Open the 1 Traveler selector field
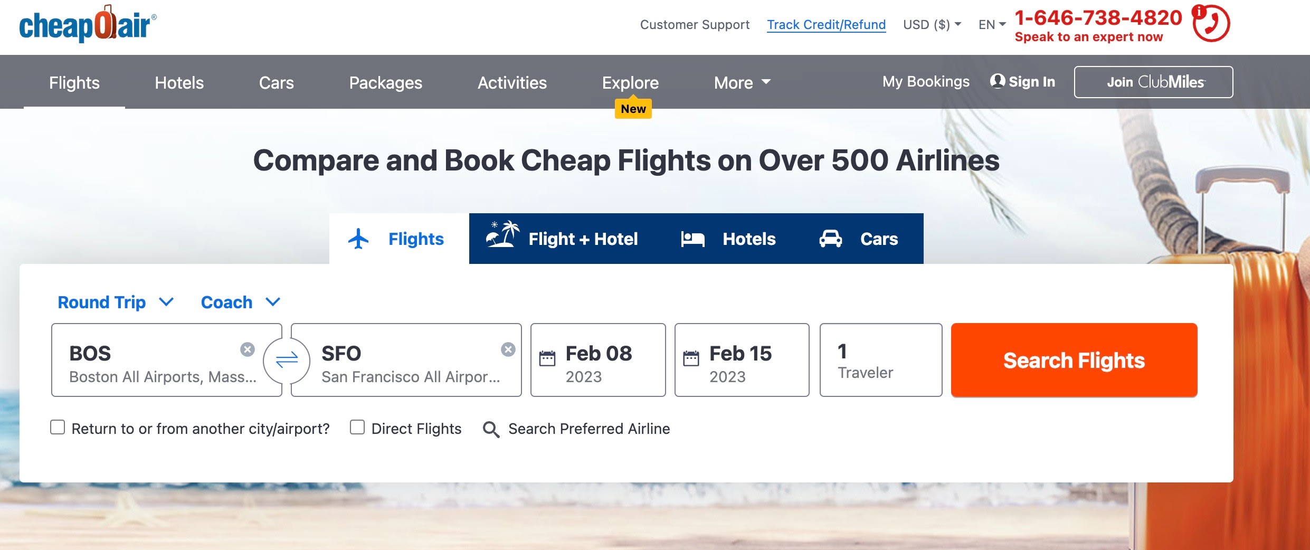 [x=880, y=360]
